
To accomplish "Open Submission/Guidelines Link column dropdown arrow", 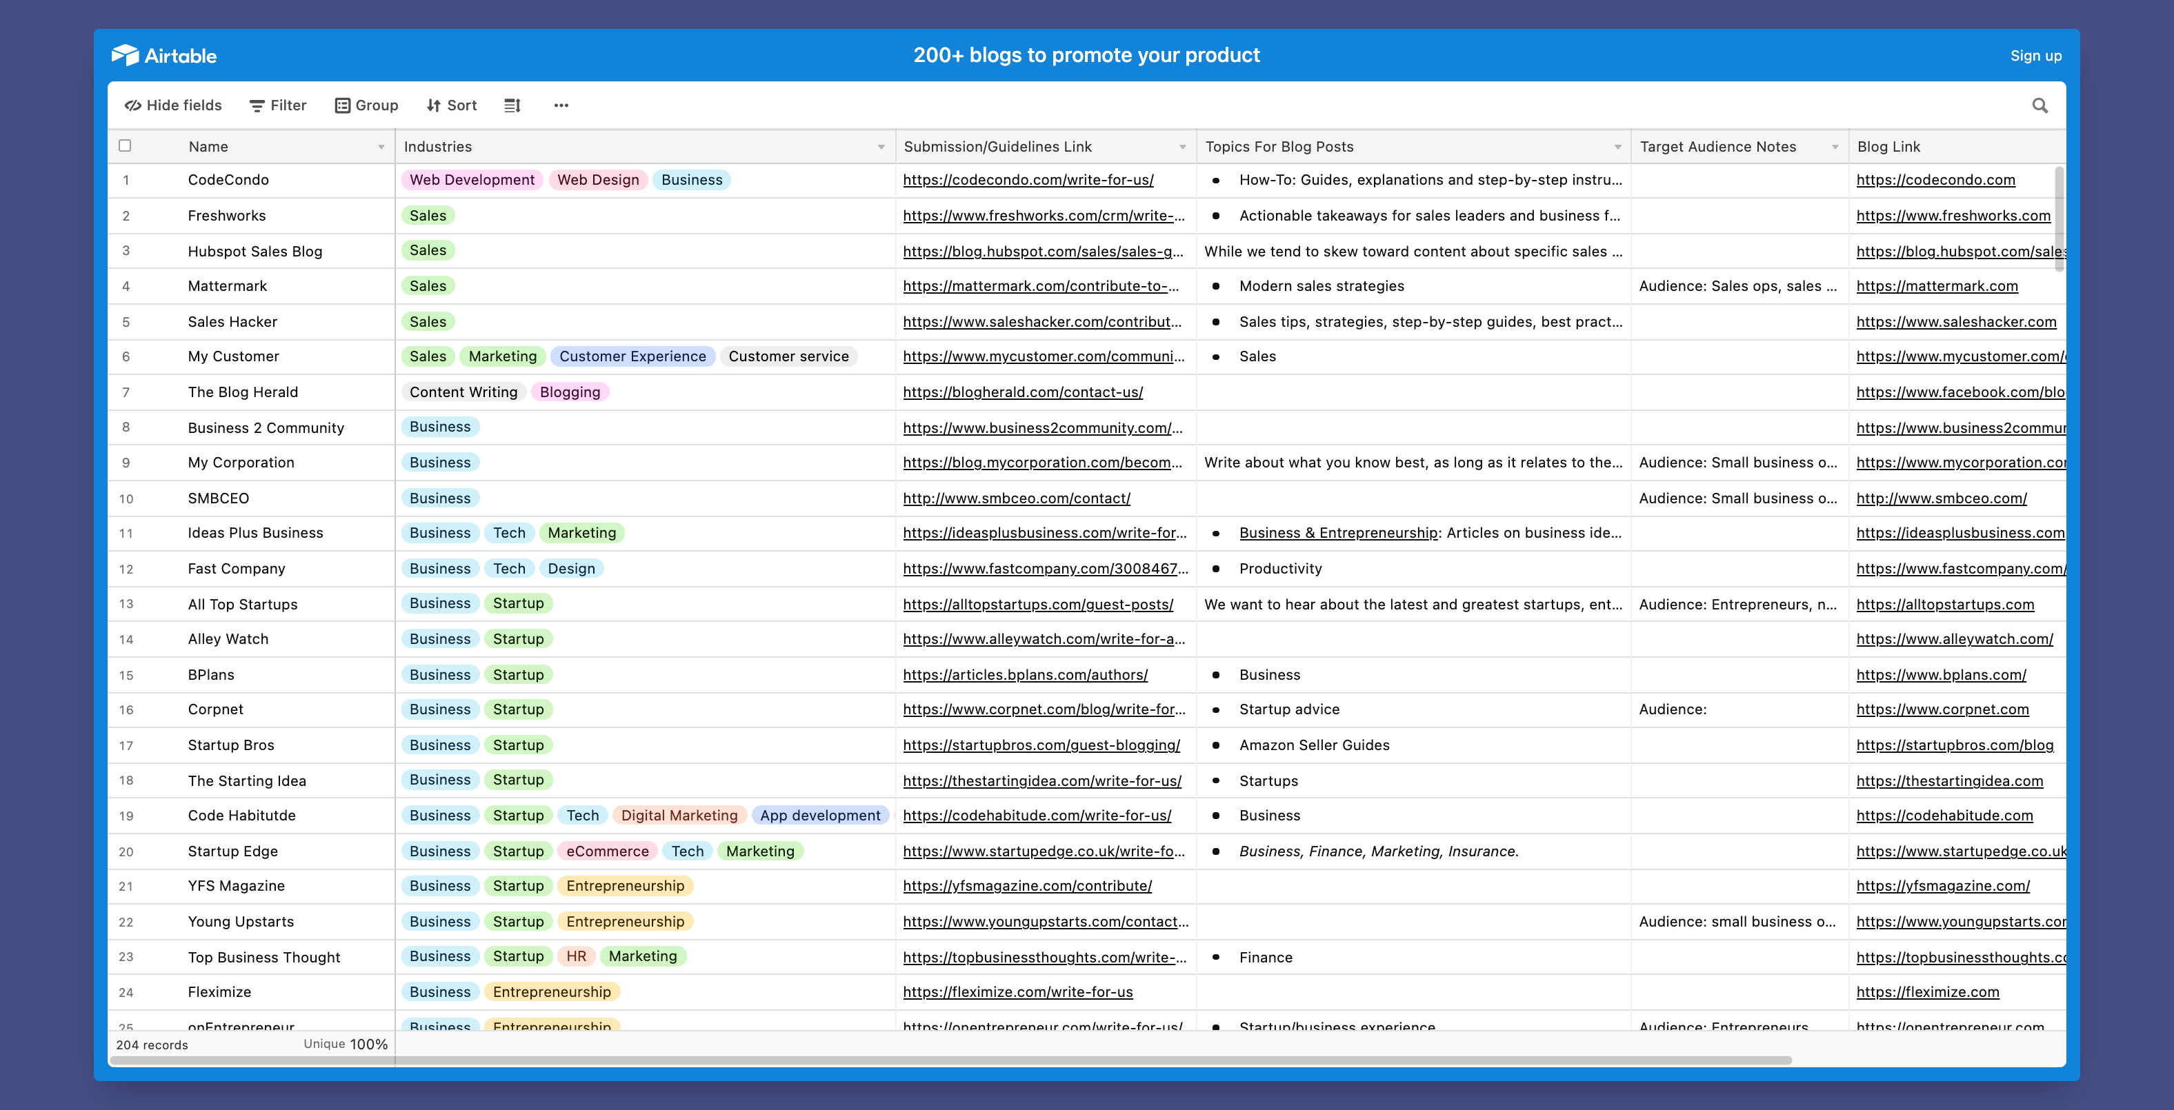I will [1182, 147].
